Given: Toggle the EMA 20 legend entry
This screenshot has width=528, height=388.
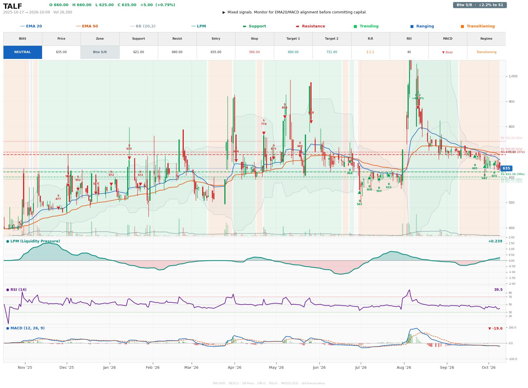Looking at the screenshot, I should coord(31,26).
